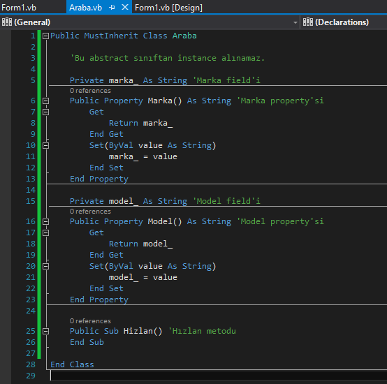Click End Set on line 12
Viewport: 387px width, 384px height.
(106, 168)
